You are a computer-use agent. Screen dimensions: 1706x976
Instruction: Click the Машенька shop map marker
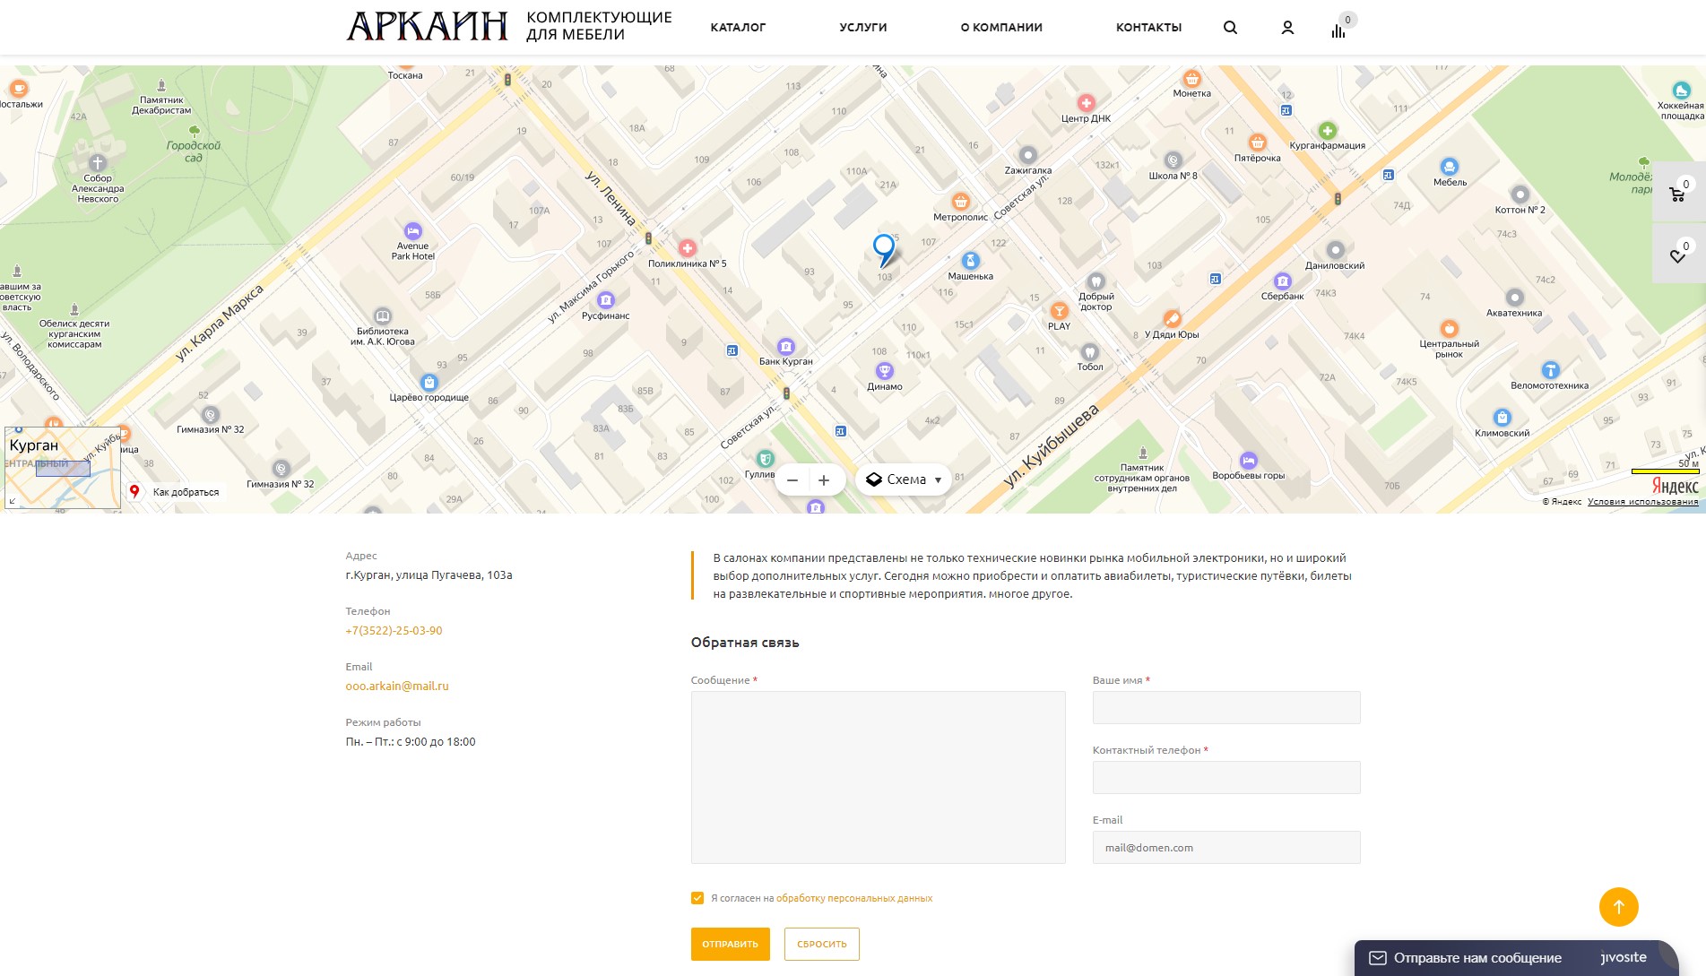coord(970,261)
